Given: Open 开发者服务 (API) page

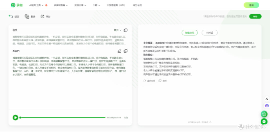Looking at the screenshot, I should point(116,5).
